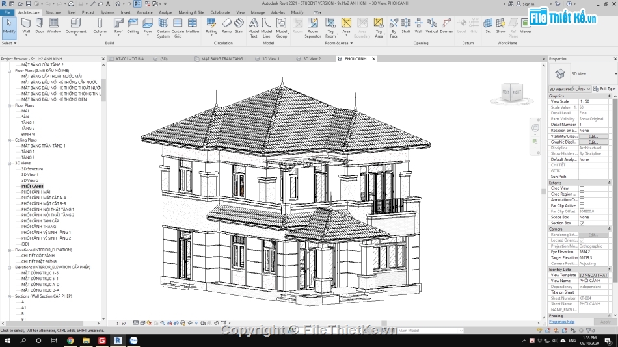Select the Floor tool
Screen dimensions: 618x347
148,26
